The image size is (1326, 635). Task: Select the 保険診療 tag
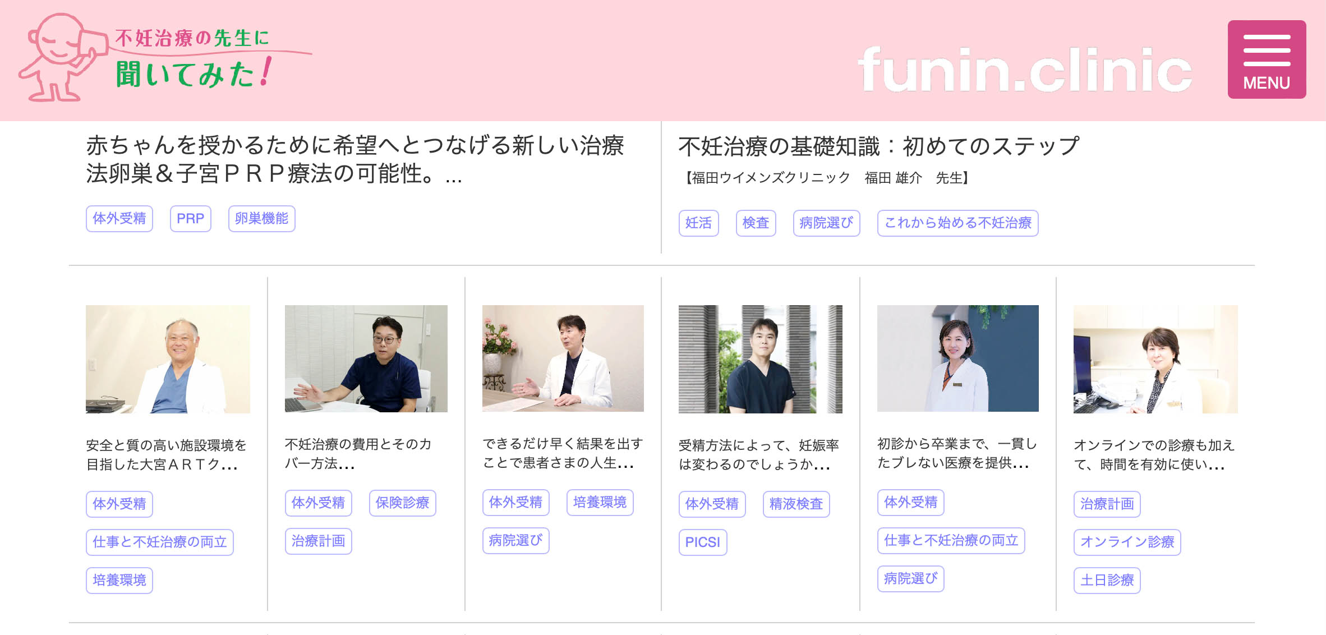point(402,503)
